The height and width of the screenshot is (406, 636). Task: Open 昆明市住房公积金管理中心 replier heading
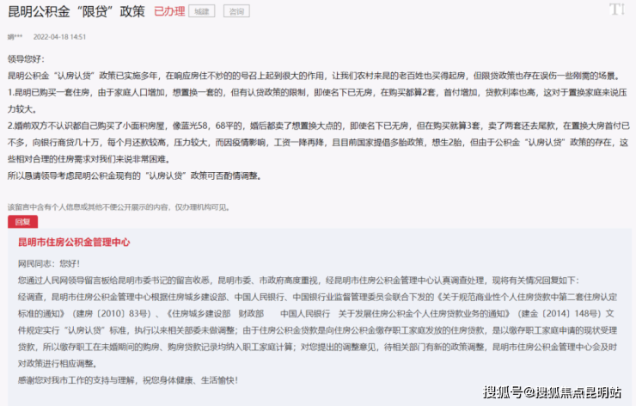pos(74,243)
